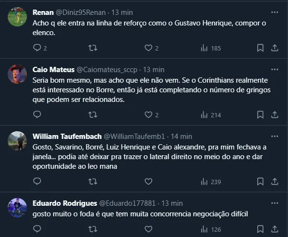Reply to Renan's tweet
This screenshot has height=237, width=288.
coord(37,48)
